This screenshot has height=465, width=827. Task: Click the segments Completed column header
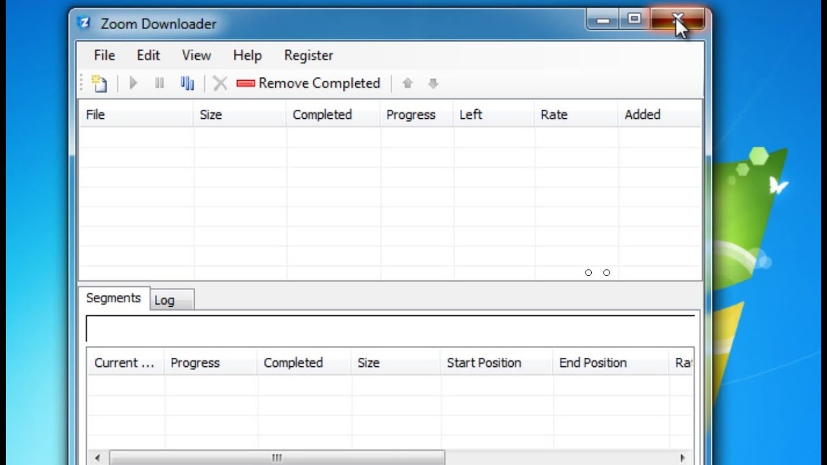[x=304, y=363]
